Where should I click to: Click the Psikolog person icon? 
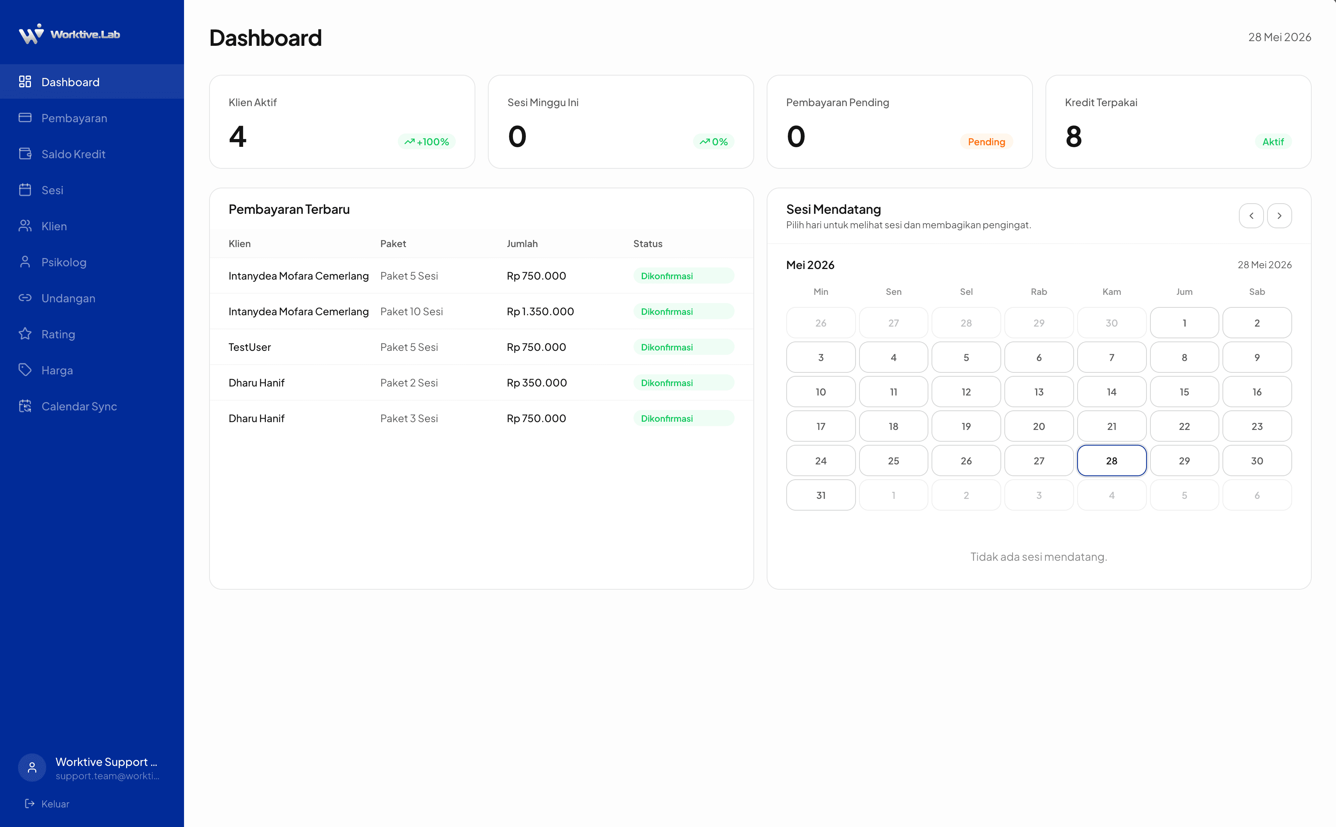[x=25, y=262]
